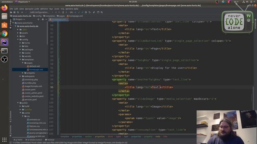The image size is (257, 144).
Task: Select bootstrap.php in project tree
Action: point(30,80)
